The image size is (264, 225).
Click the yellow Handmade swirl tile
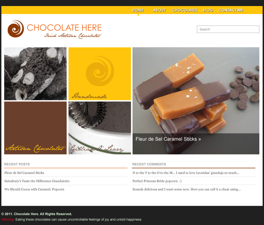click(100, 74)
